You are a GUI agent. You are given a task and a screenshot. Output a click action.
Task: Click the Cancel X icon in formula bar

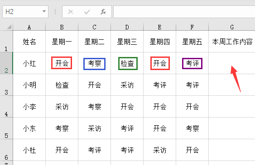pos(71,12)
